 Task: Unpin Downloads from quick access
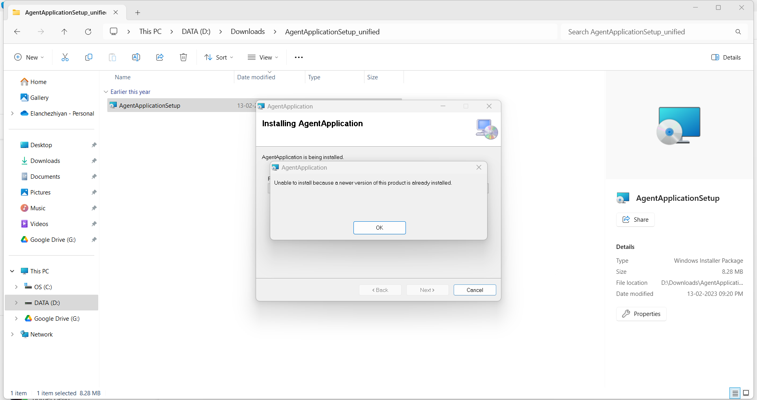(x=94, y=161)
